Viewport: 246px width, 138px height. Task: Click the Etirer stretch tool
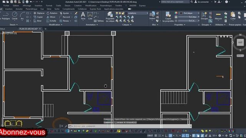pos(38,21)
